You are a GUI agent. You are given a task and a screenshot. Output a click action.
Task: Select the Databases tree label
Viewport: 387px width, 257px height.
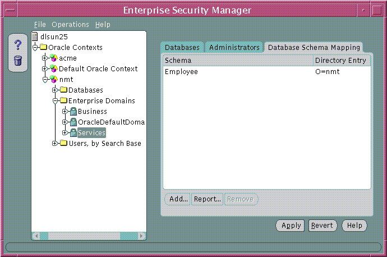[86, 90]
